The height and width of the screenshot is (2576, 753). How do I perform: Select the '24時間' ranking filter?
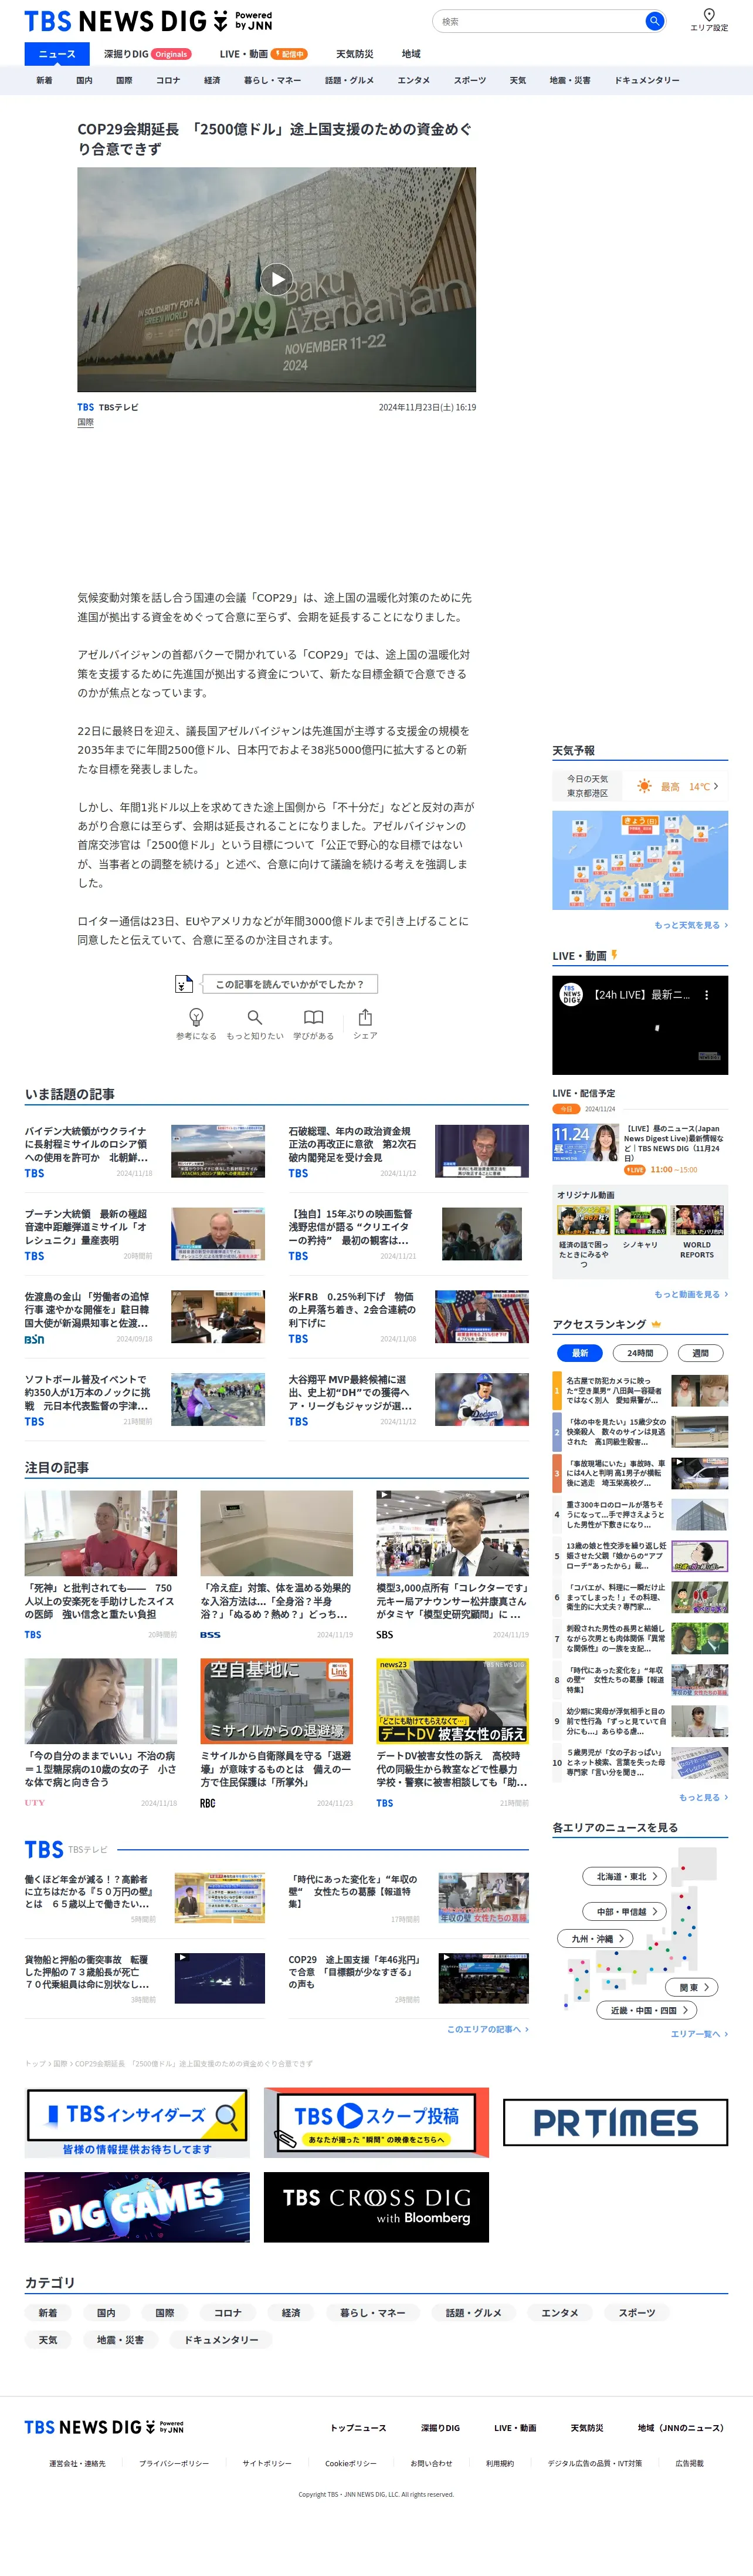pyautogui.click(x=640, y=1353)
